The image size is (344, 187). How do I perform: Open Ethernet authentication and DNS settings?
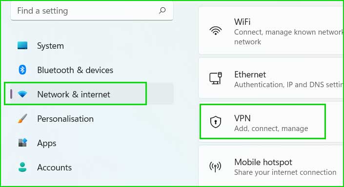coord(271,78)
